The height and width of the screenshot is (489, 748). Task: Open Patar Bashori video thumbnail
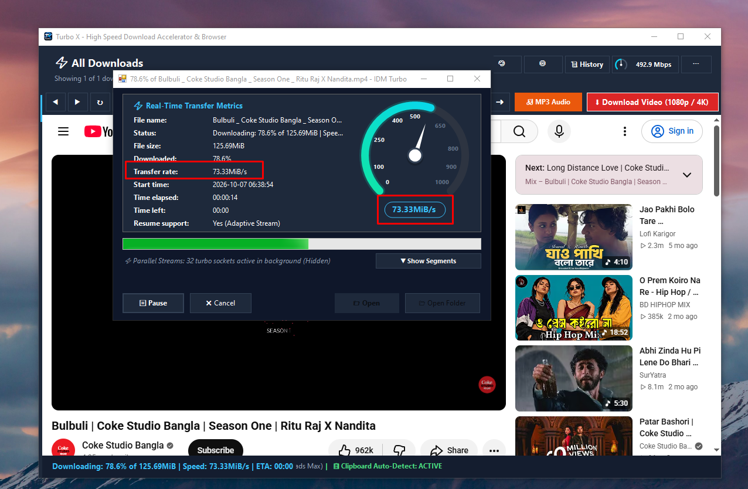pyautogui.click(x=574, y=436)
